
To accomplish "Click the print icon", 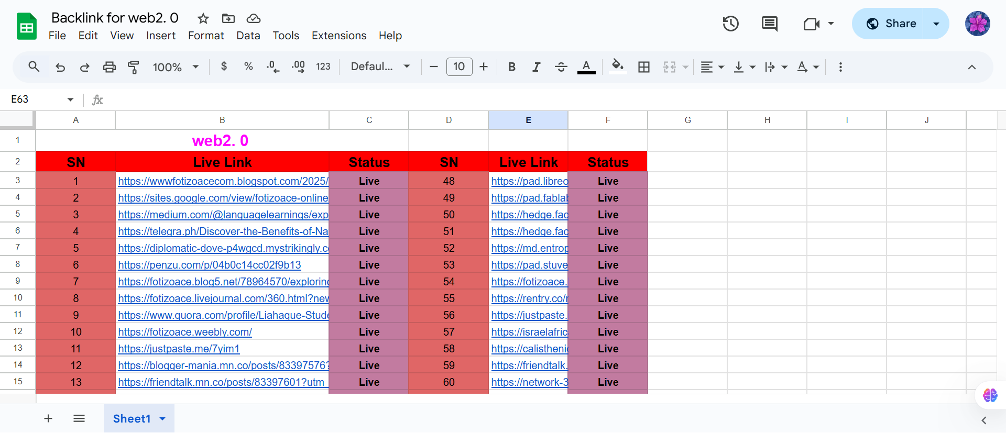I will click(109, 67).
